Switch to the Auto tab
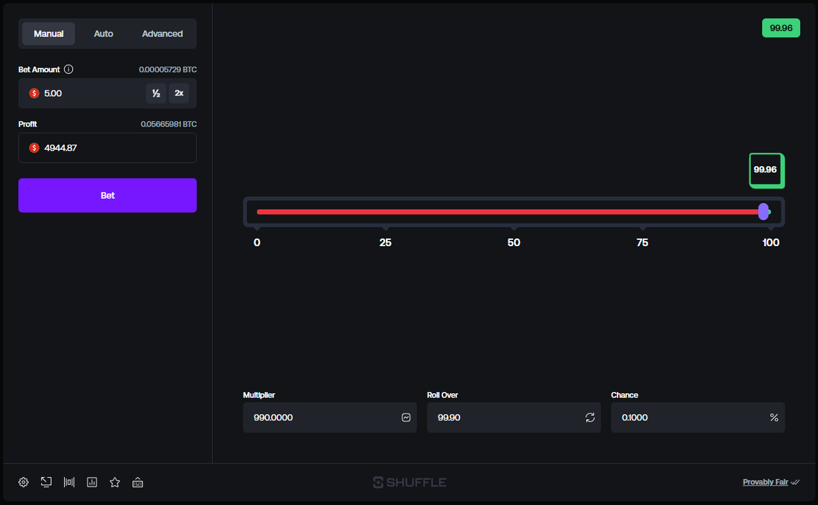The image size is (818, 505). 104,33
